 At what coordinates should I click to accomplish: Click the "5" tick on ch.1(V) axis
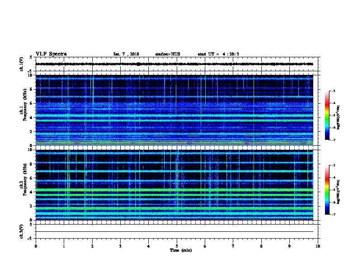31,57
